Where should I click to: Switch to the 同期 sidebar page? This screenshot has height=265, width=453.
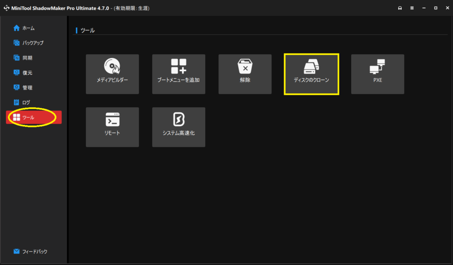coord(34,58)
